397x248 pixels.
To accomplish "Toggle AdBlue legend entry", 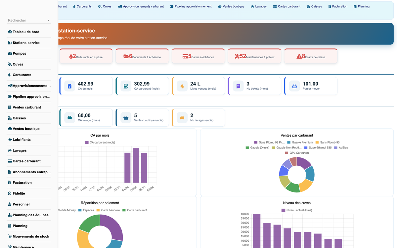I will point(341,147).
